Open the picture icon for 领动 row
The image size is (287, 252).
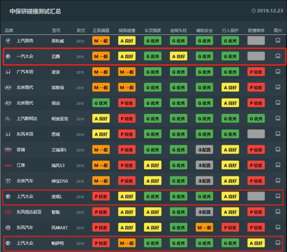point(278,102)
